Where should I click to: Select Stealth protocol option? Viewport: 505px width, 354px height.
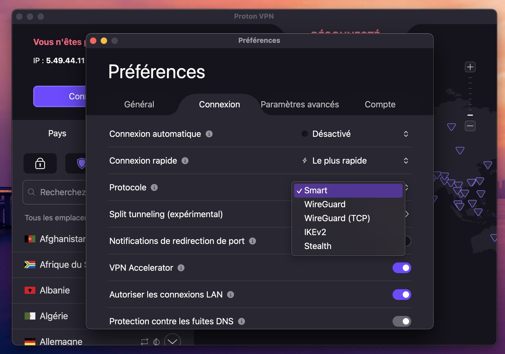click(348, 246)
